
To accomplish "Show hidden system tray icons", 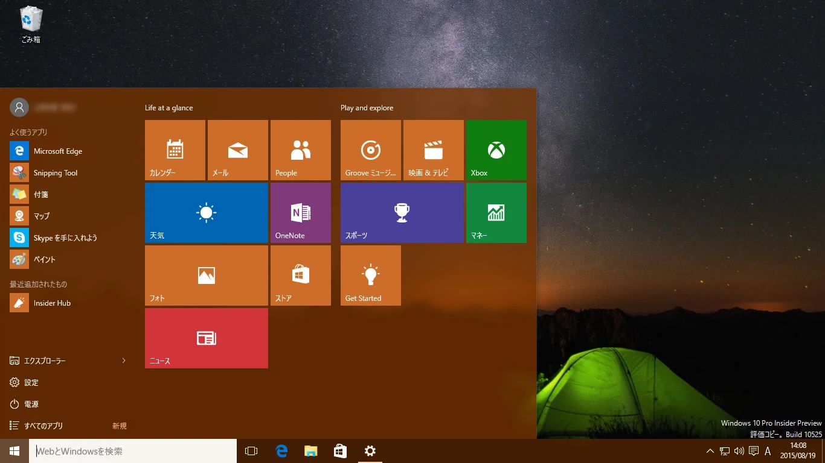I will (710, 451).
